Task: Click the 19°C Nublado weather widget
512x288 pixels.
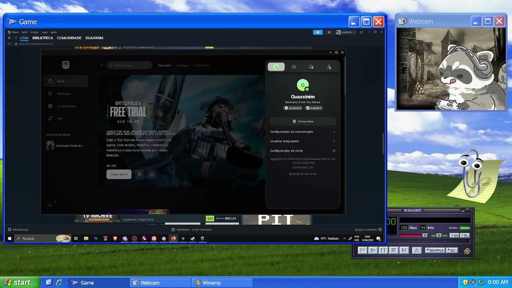Action: coord(326,238)
